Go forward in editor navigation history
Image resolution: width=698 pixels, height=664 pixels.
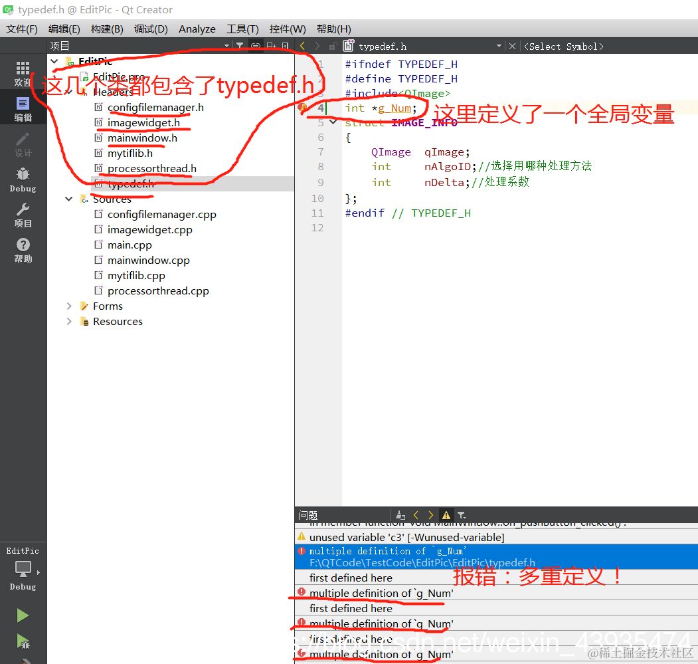[x=317, y=46]
